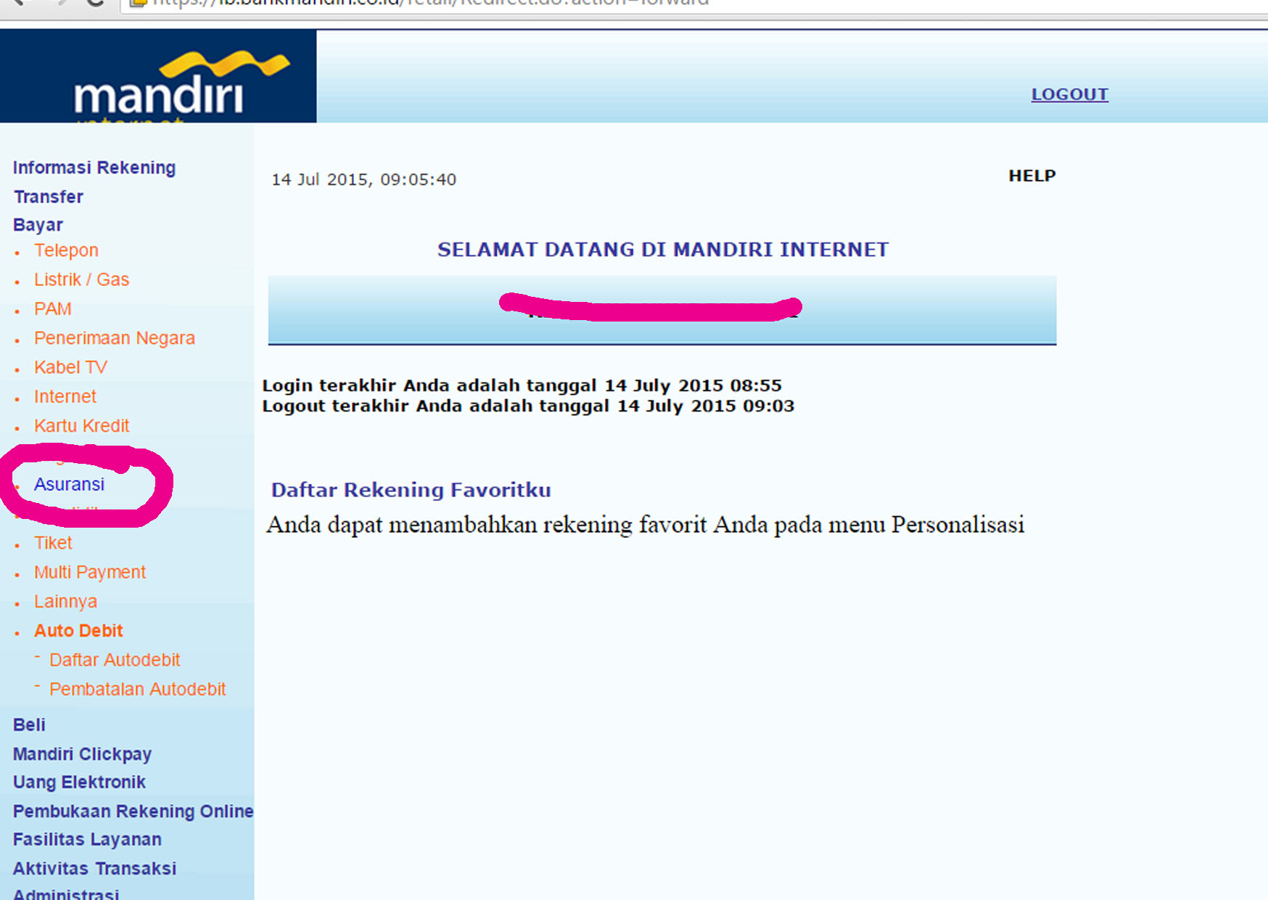
Task: Open Pembatalan Autodebit
Action: (138, 689)
